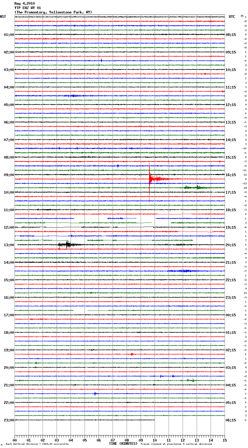Select the 19:15 UTC time label
Image resolution: width=248 pixels, height=448 pixels.
click(x=231, y=228)
